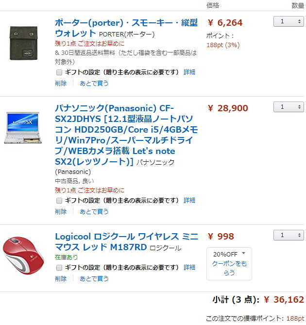Viewport: 306px width, 325px height.
Task: Get the 20%OFF coupon
Action: 229,268
